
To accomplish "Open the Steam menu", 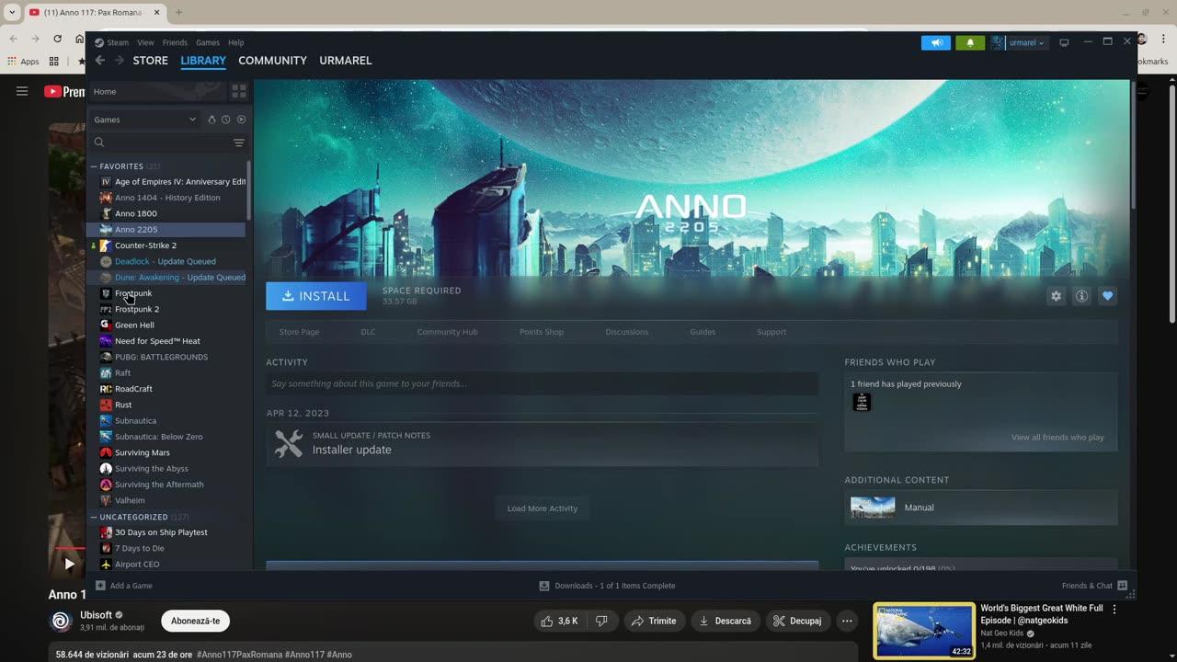I will 118,42.
